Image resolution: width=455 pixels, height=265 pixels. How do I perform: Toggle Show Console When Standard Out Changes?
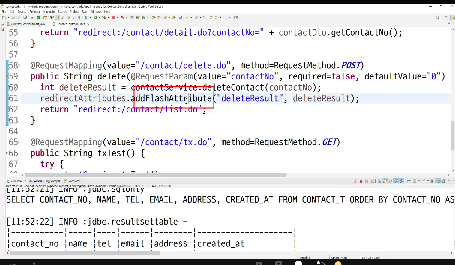point(396,181)
